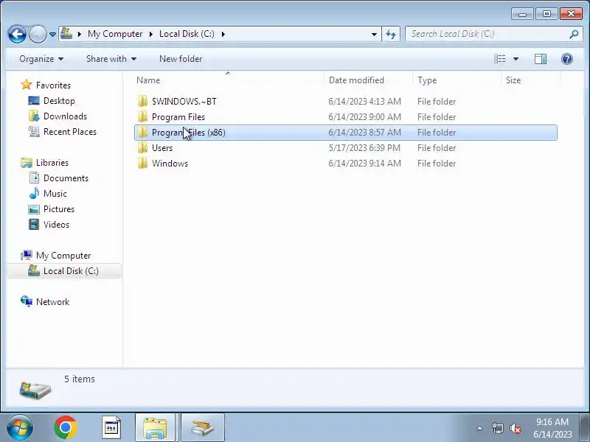
Task: Click the magnifying glass search icon
Action: click(574, 34)
